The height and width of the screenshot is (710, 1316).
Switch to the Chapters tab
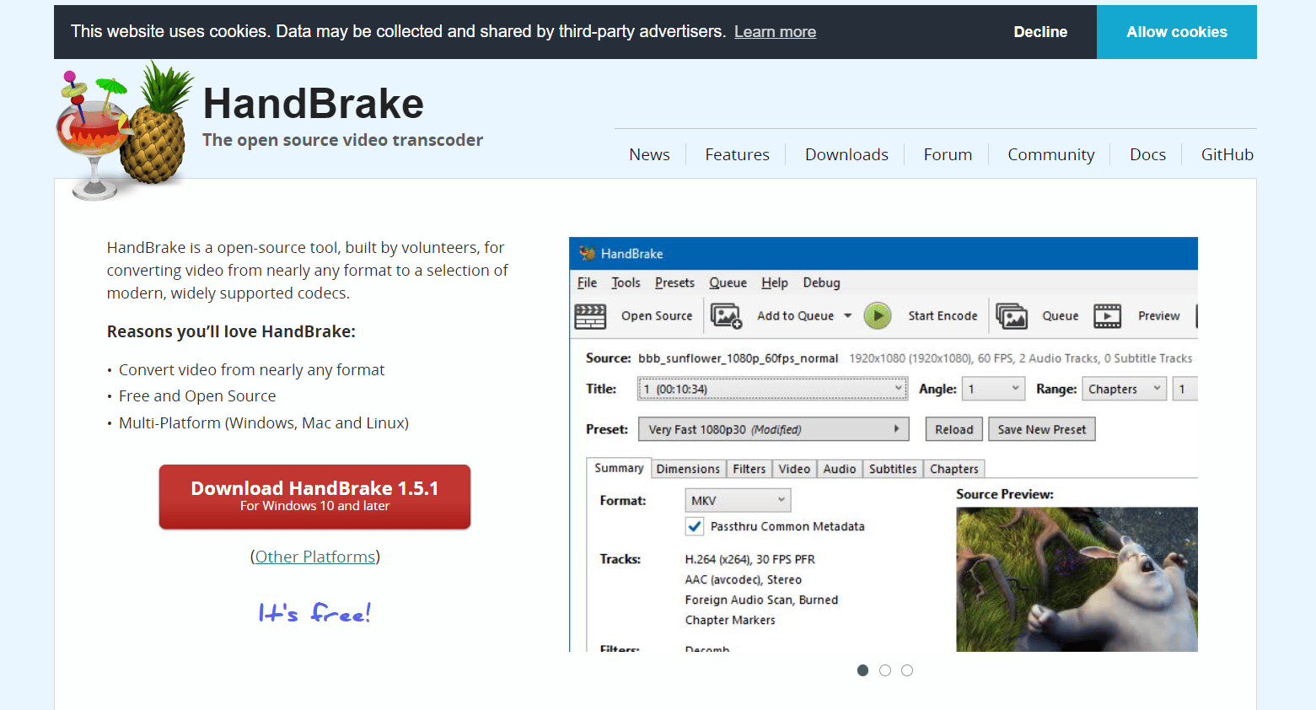pyautogui.click(x=954, y=469)
